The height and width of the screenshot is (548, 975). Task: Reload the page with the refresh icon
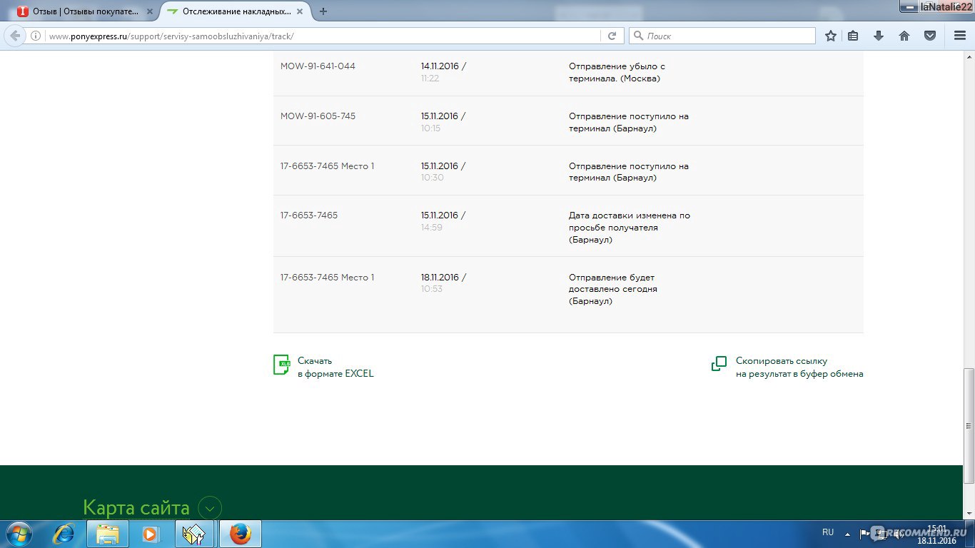(612, 36)
